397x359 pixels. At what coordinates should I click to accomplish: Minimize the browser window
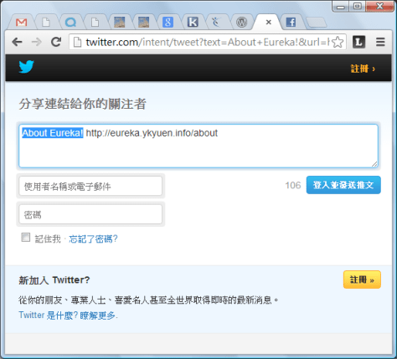coord(341,6)
